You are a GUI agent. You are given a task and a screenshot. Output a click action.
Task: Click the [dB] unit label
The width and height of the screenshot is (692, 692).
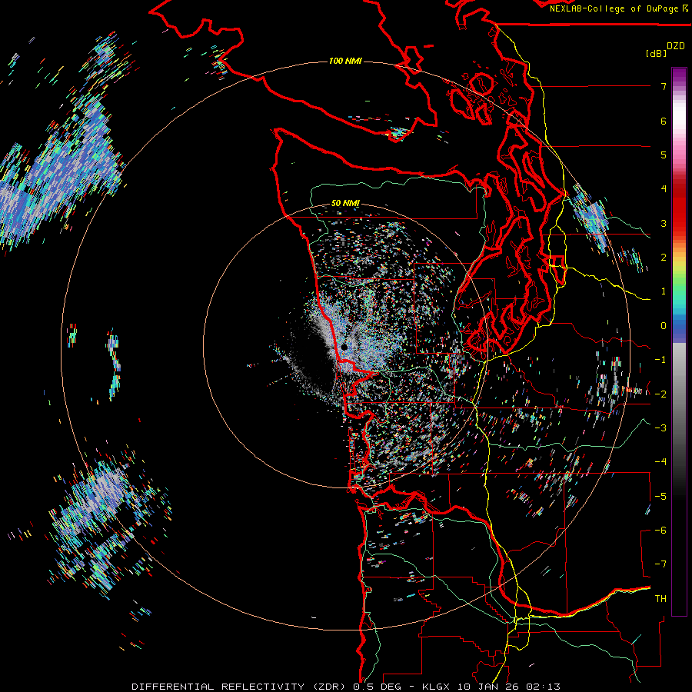[657, 53]
